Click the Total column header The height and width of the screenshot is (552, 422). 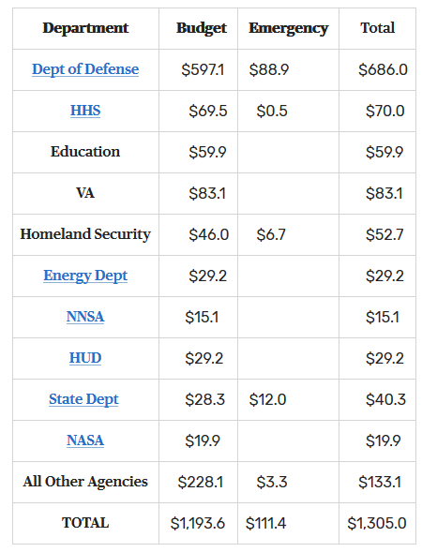pos(378,28)
